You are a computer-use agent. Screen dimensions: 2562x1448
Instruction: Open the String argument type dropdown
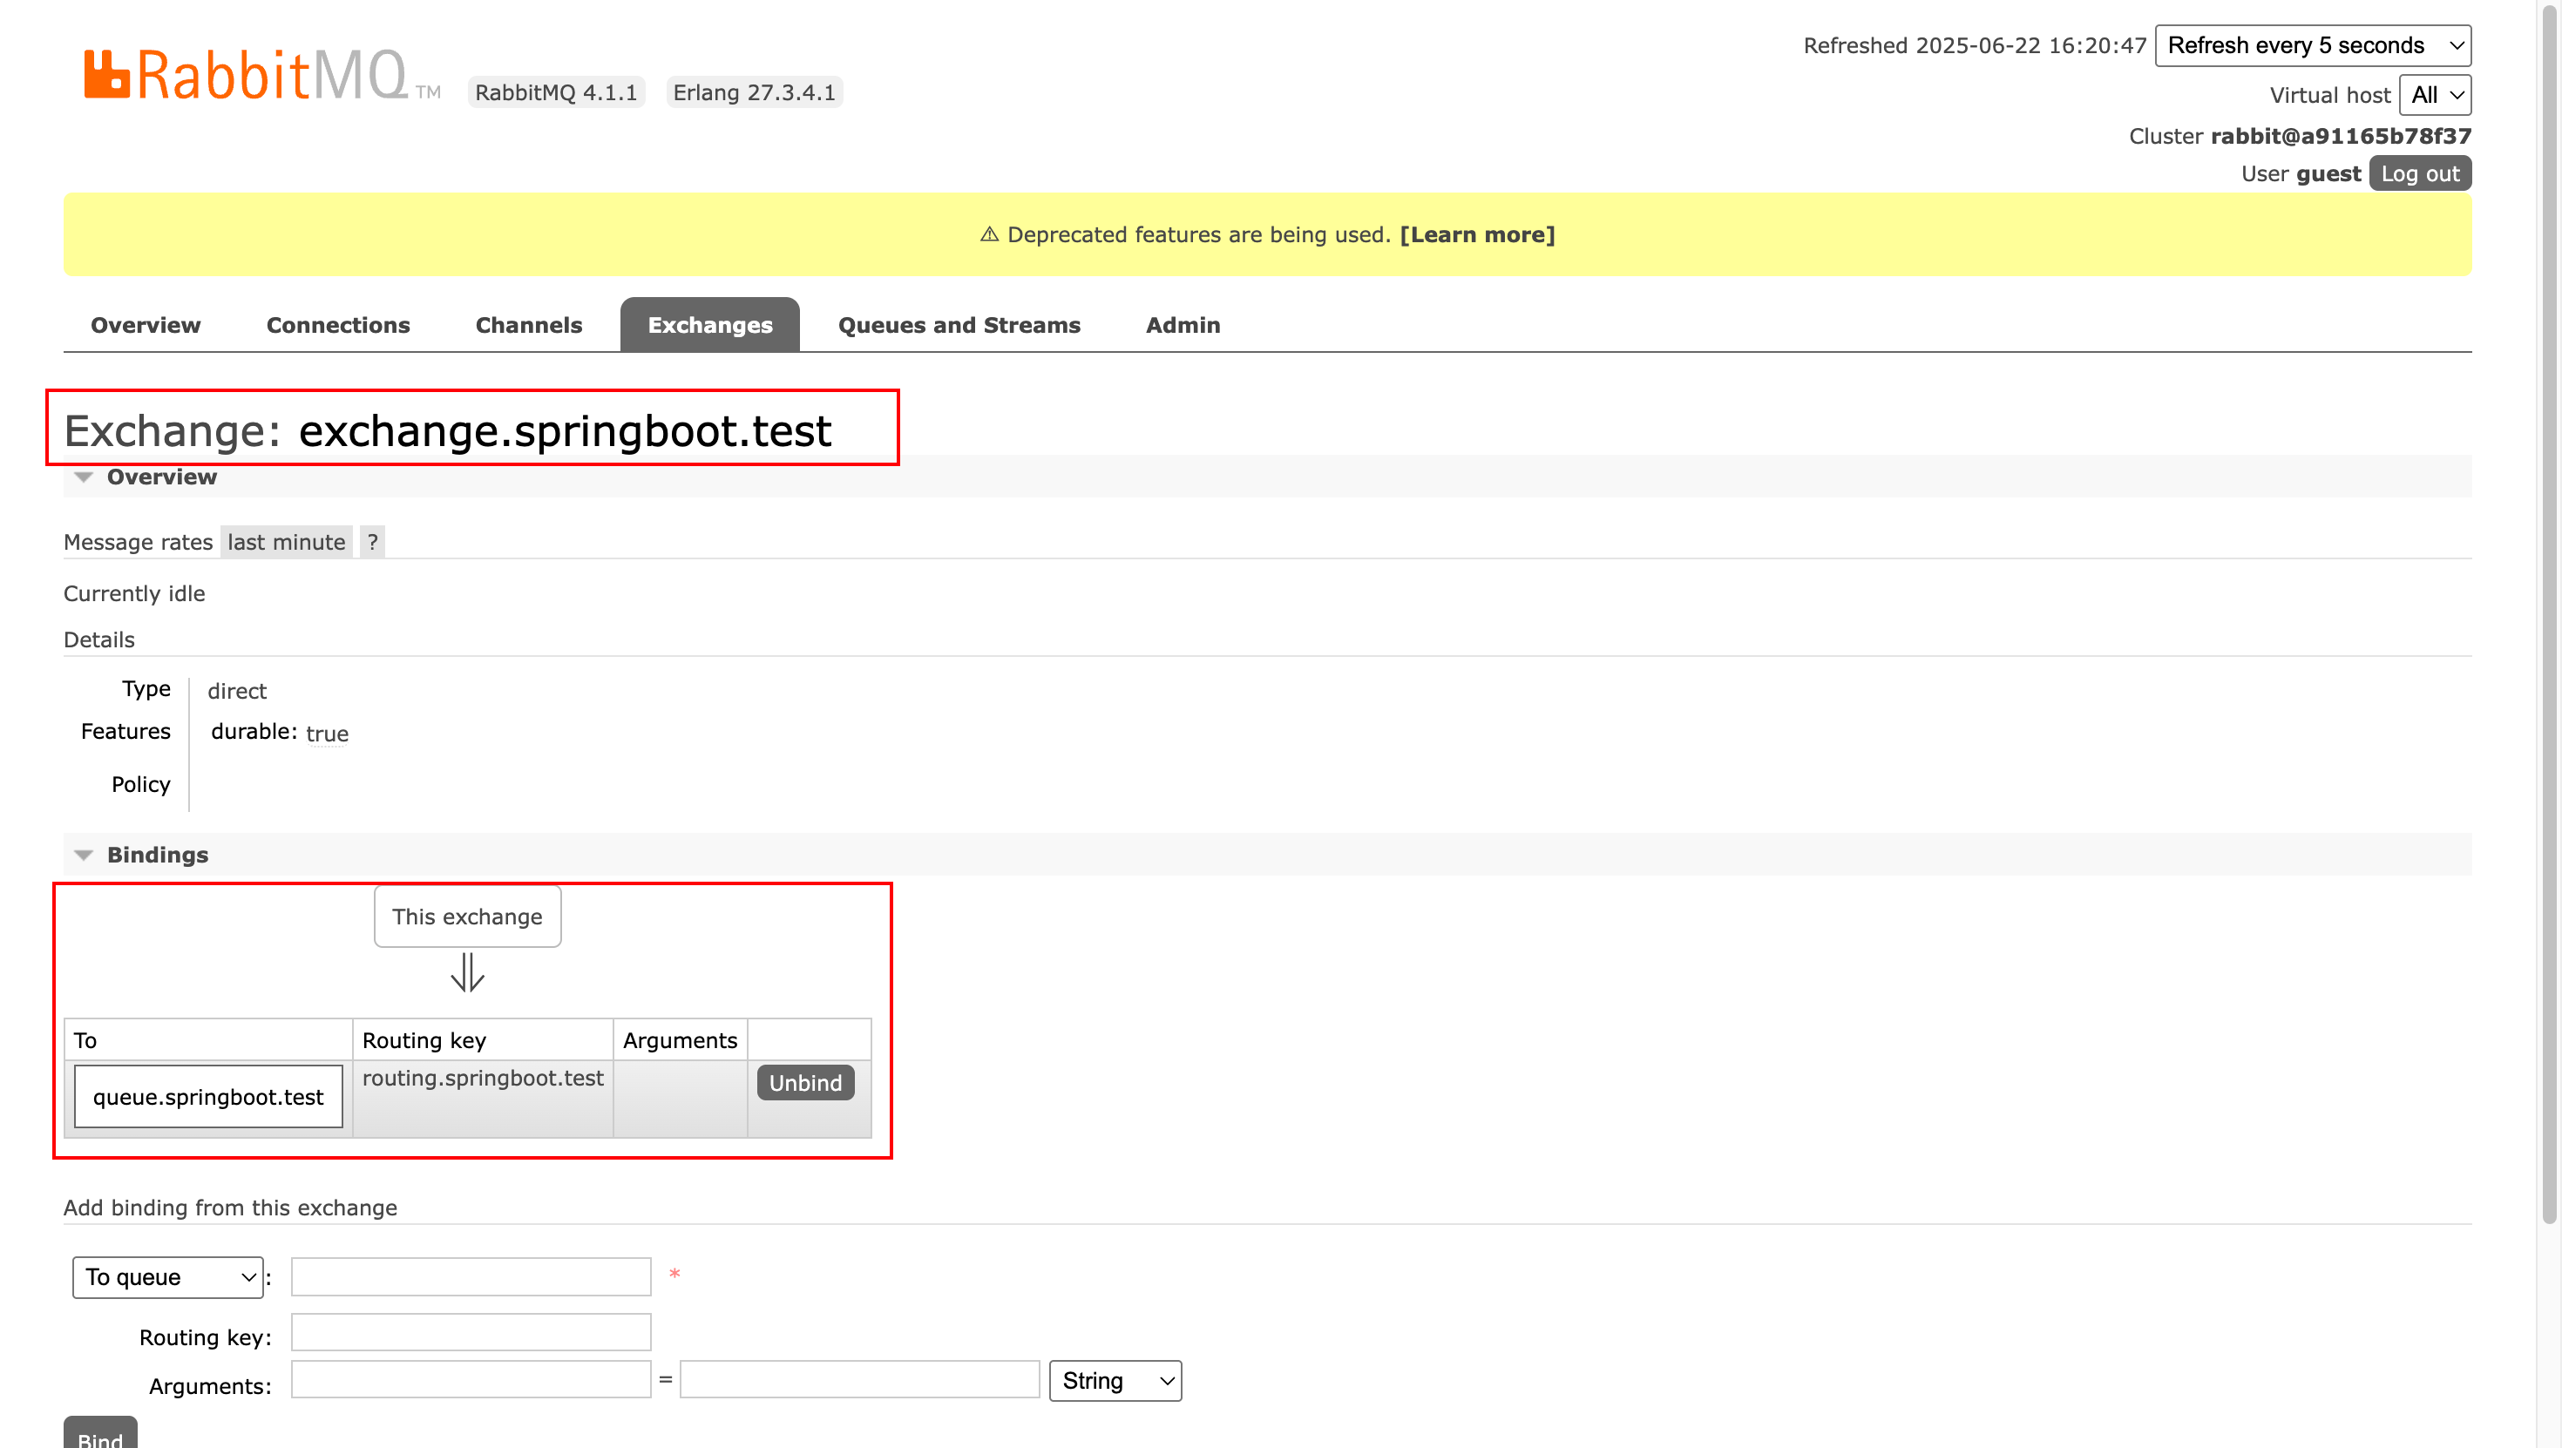tap(1116, 1380)
